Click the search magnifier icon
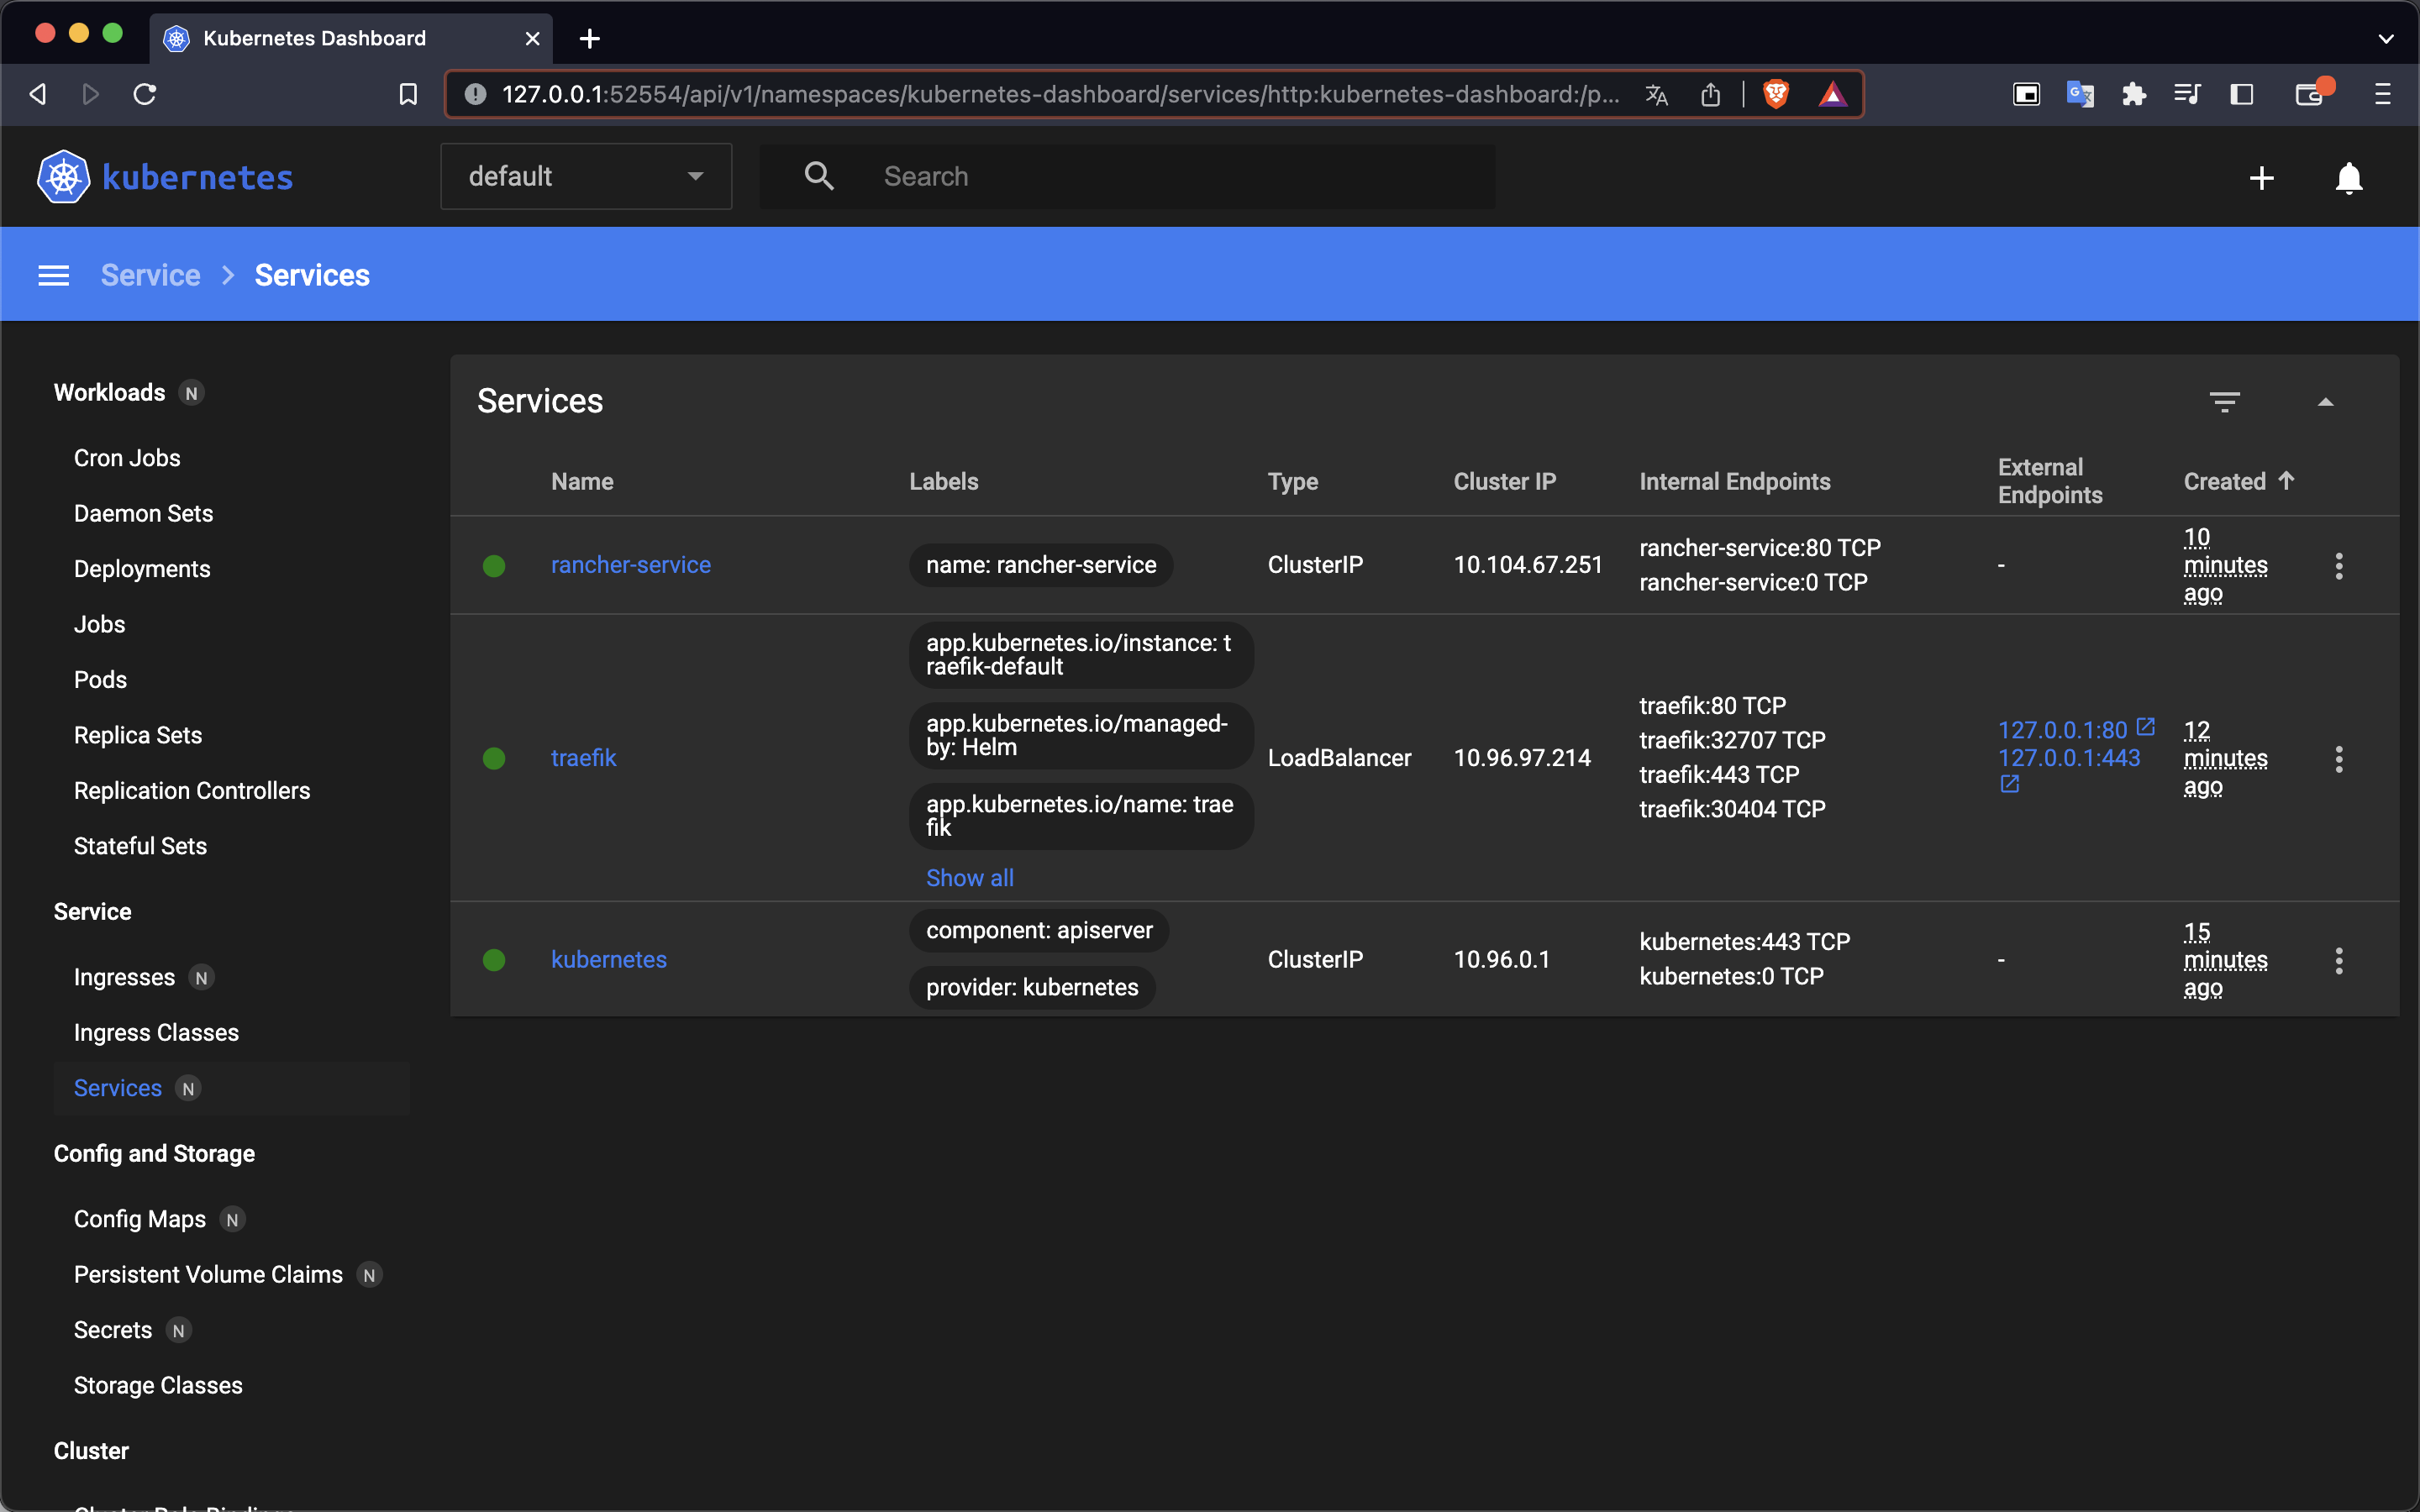The width and height of the screenshot is (2420, 1512). point(819,176)
